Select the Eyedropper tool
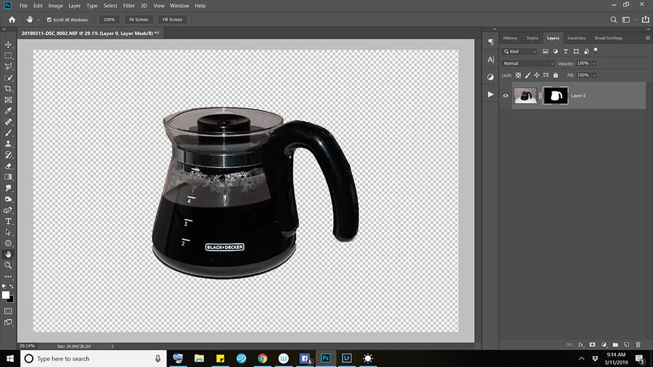The image size is (653, 367). pyautogui.click(x=8, y=111)
